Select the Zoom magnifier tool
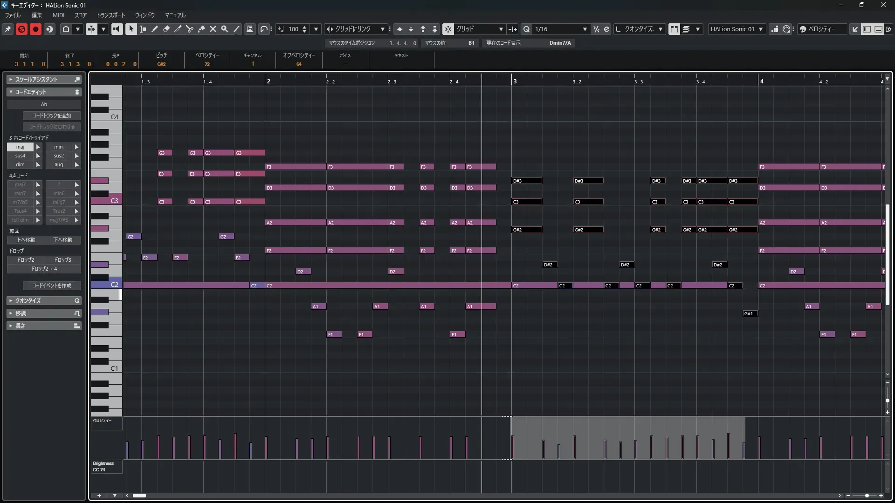The width and height of the screenshot is (895, 503). [x=225, y=29]
